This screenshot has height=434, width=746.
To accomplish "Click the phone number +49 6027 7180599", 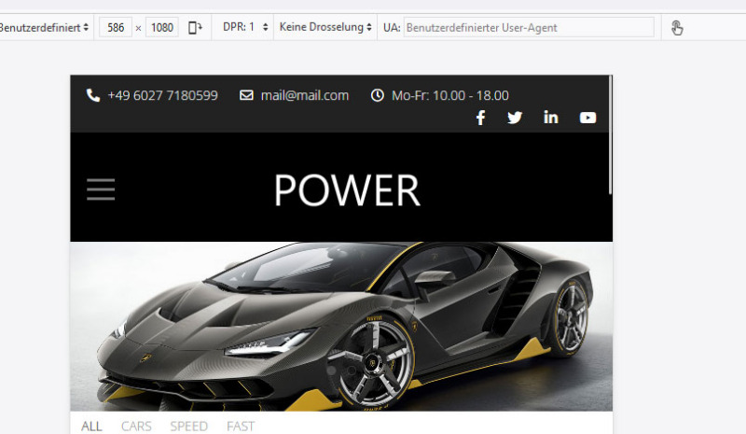I will click(x=162, y=95).
